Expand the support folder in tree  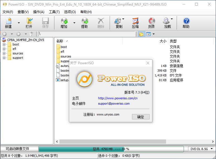tap(4, 58)
